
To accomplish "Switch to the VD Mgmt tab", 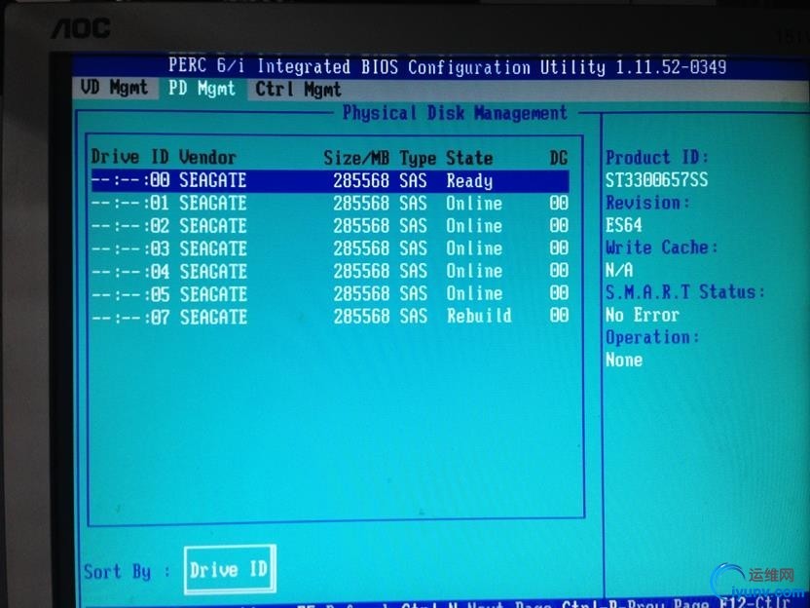I will [x=114, y=88].
